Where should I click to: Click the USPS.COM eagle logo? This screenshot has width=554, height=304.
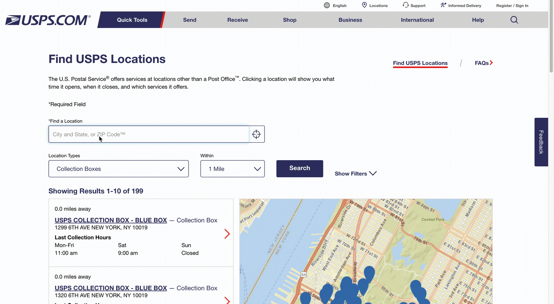pyautogui.click(x=48, y=20)
